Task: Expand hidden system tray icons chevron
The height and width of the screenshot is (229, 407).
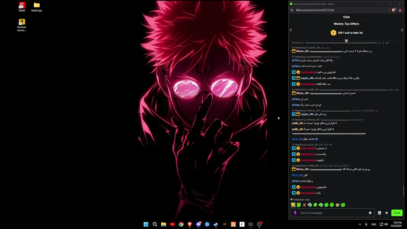Action: pyautogui.click(x=360, y=224)
